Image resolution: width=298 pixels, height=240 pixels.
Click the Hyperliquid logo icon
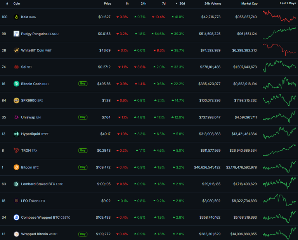[16, 134]
